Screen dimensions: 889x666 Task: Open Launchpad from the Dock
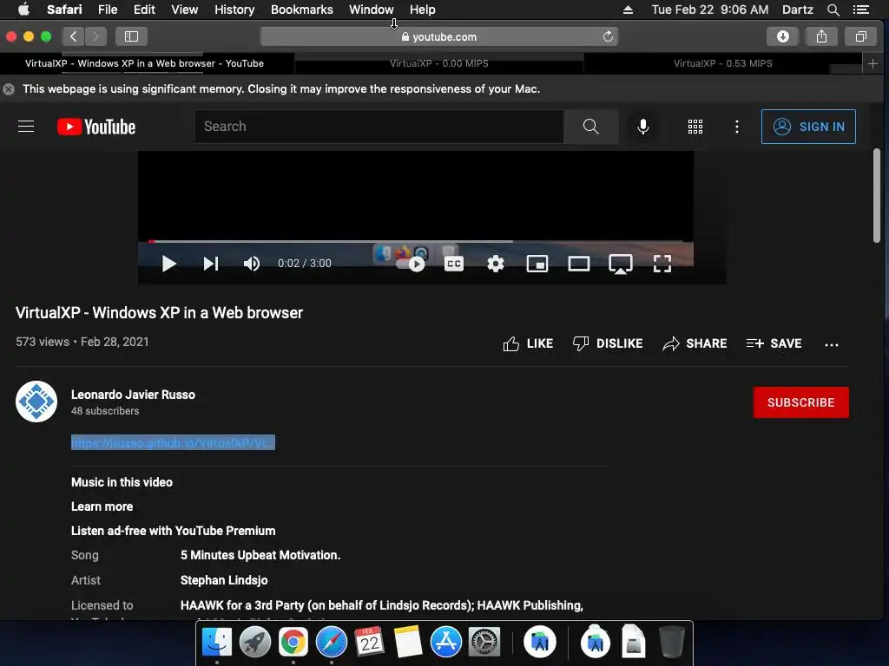point(254,643)
